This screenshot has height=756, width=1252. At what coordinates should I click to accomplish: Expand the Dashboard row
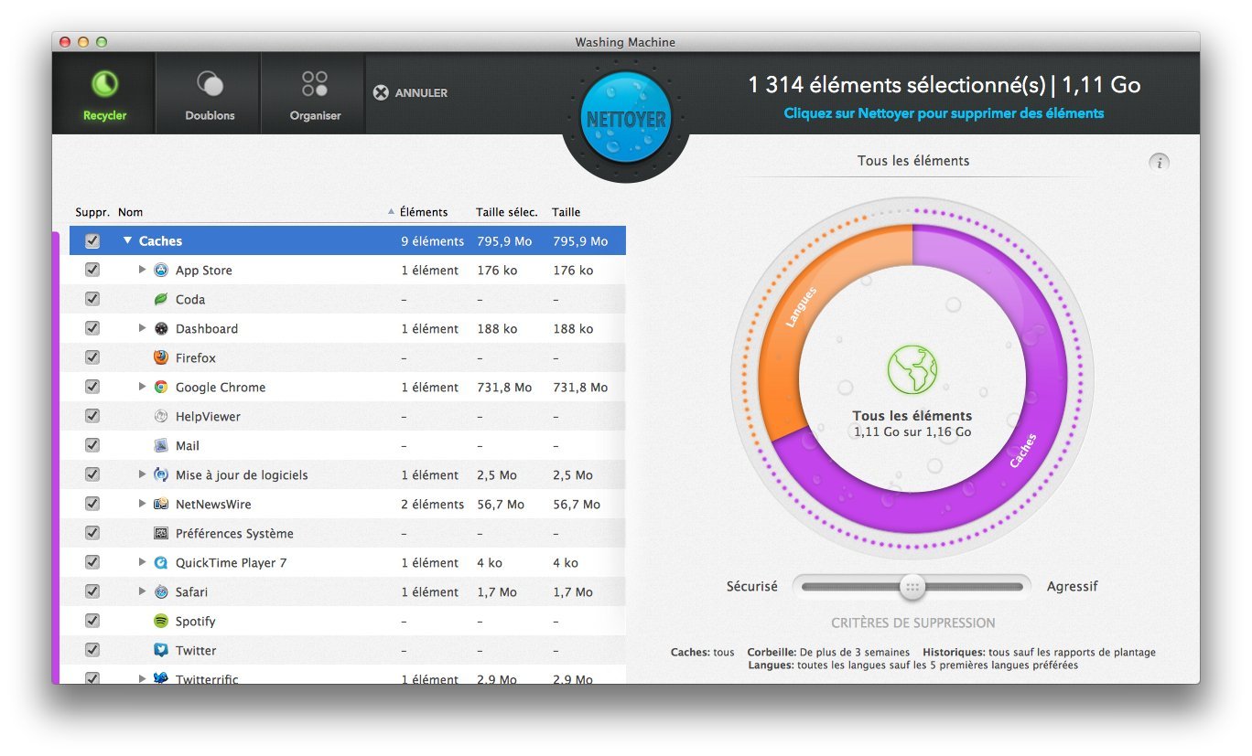click(142, 328)
